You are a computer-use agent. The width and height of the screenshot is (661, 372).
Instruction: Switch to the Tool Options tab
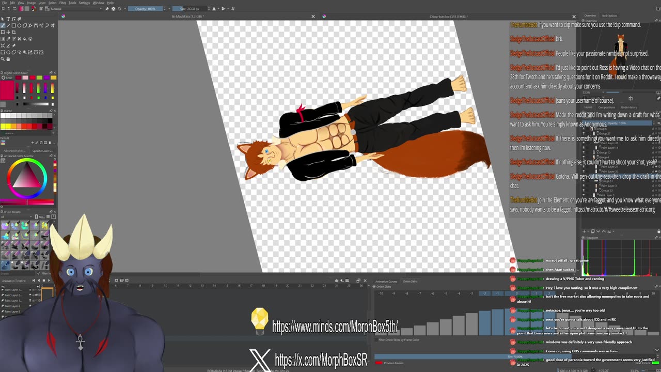coord(609,16)
